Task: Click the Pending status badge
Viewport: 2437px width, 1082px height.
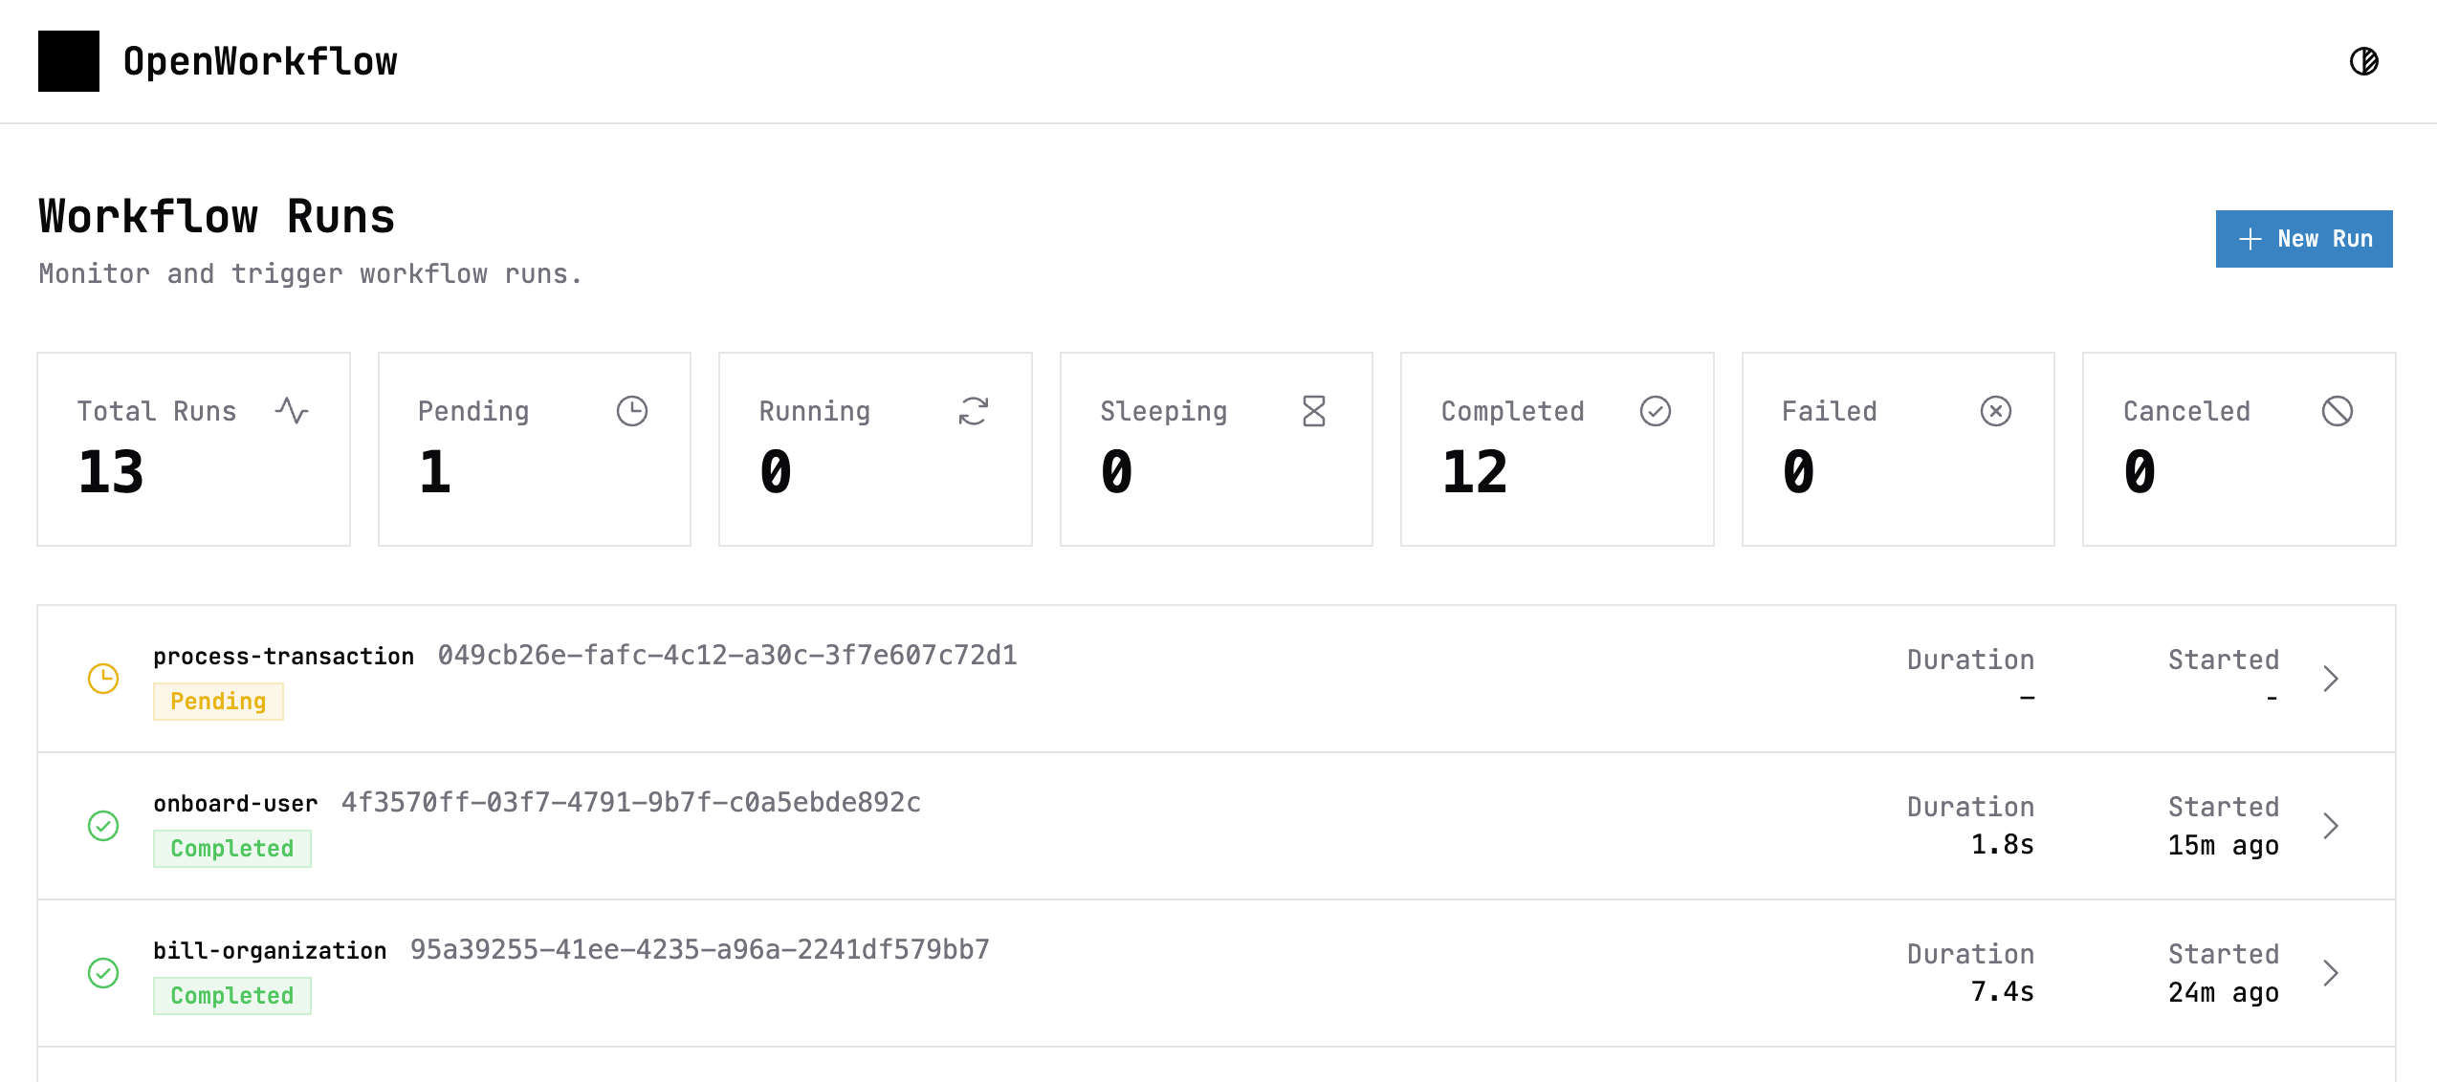Action: coord(218,701)
